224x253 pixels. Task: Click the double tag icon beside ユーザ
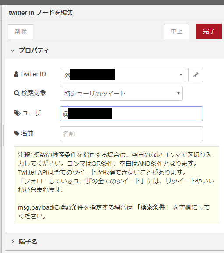click(x=17, y=113)
